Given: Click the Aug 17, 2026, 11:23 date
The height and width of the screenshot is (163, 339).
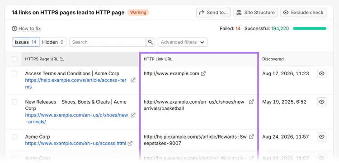Looking at the screenshot, I should (285, 74).
